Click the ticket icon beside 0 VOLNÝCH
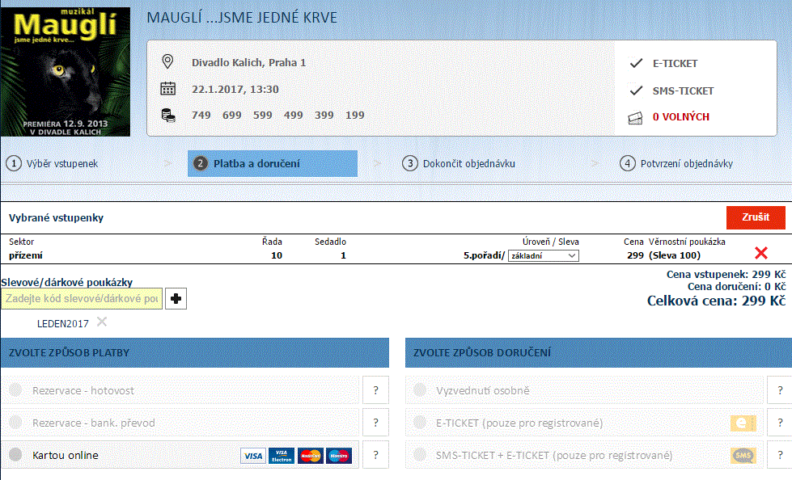Screen dimensions: 792x480 point(635,118)
